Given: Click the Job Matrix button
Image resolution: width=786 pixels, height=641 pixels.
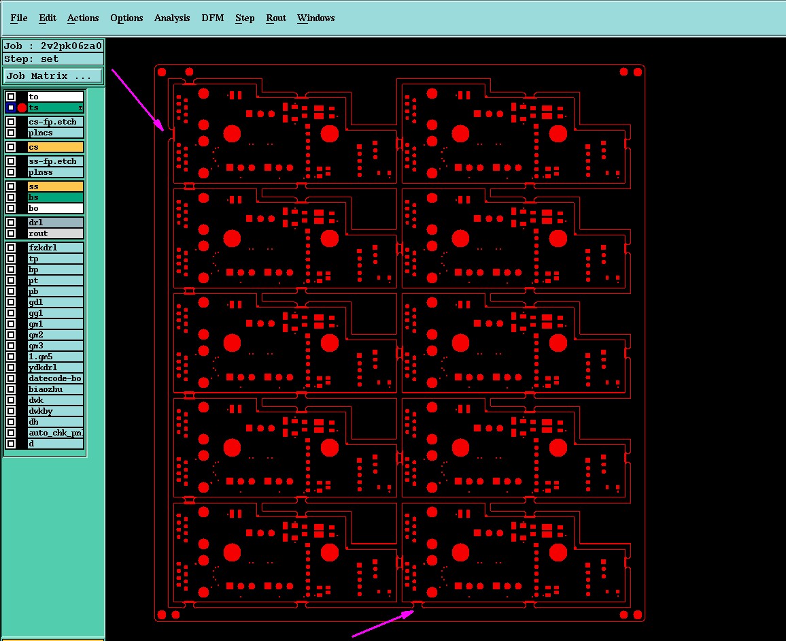Looking at the screenshot, I should tap(52, 76).
